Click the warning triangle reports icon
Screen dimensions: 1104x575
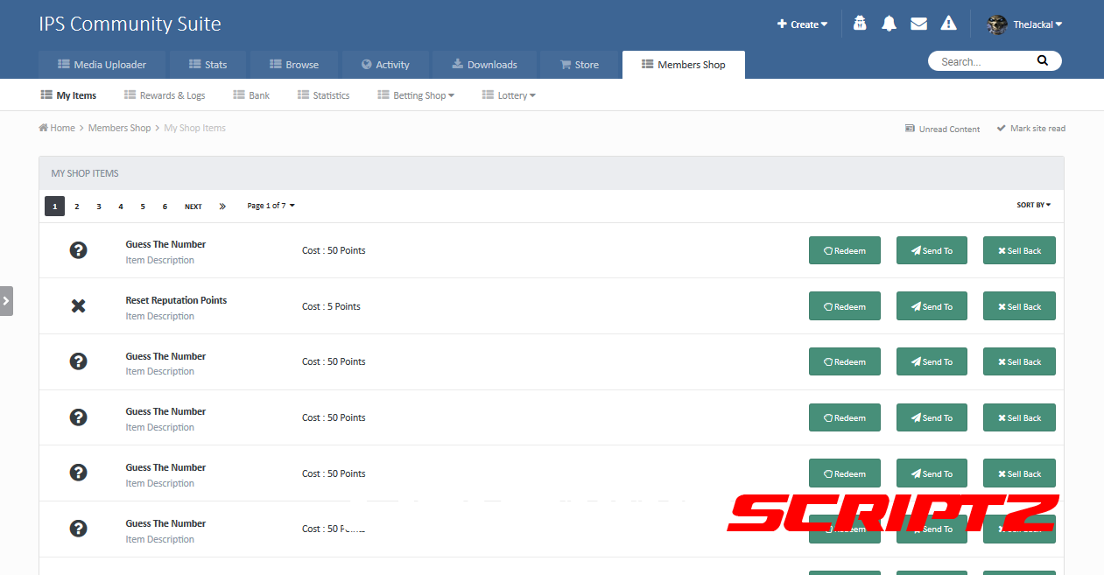pyautogui.click(x=948, y=25)
